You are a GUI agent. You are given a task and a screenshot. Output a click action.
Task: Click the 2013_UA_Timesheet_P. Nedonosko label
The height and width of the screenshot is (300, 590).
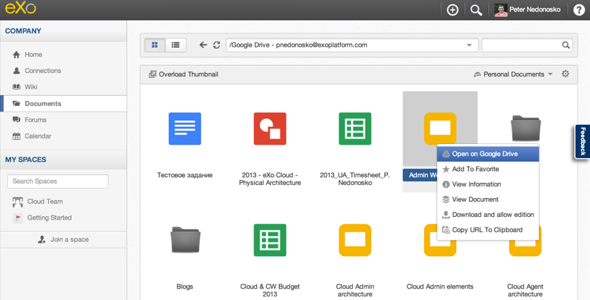pyautogui.click(x=355, y=179)
